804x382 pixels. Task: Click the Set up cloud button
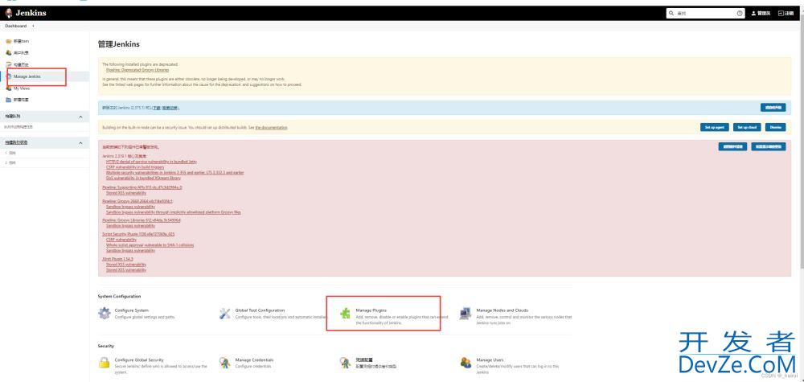coord(747,127)
